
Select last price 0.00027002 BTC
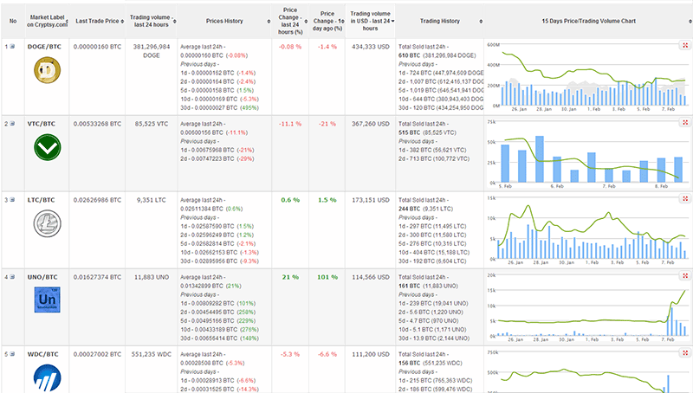click(97, 354)
